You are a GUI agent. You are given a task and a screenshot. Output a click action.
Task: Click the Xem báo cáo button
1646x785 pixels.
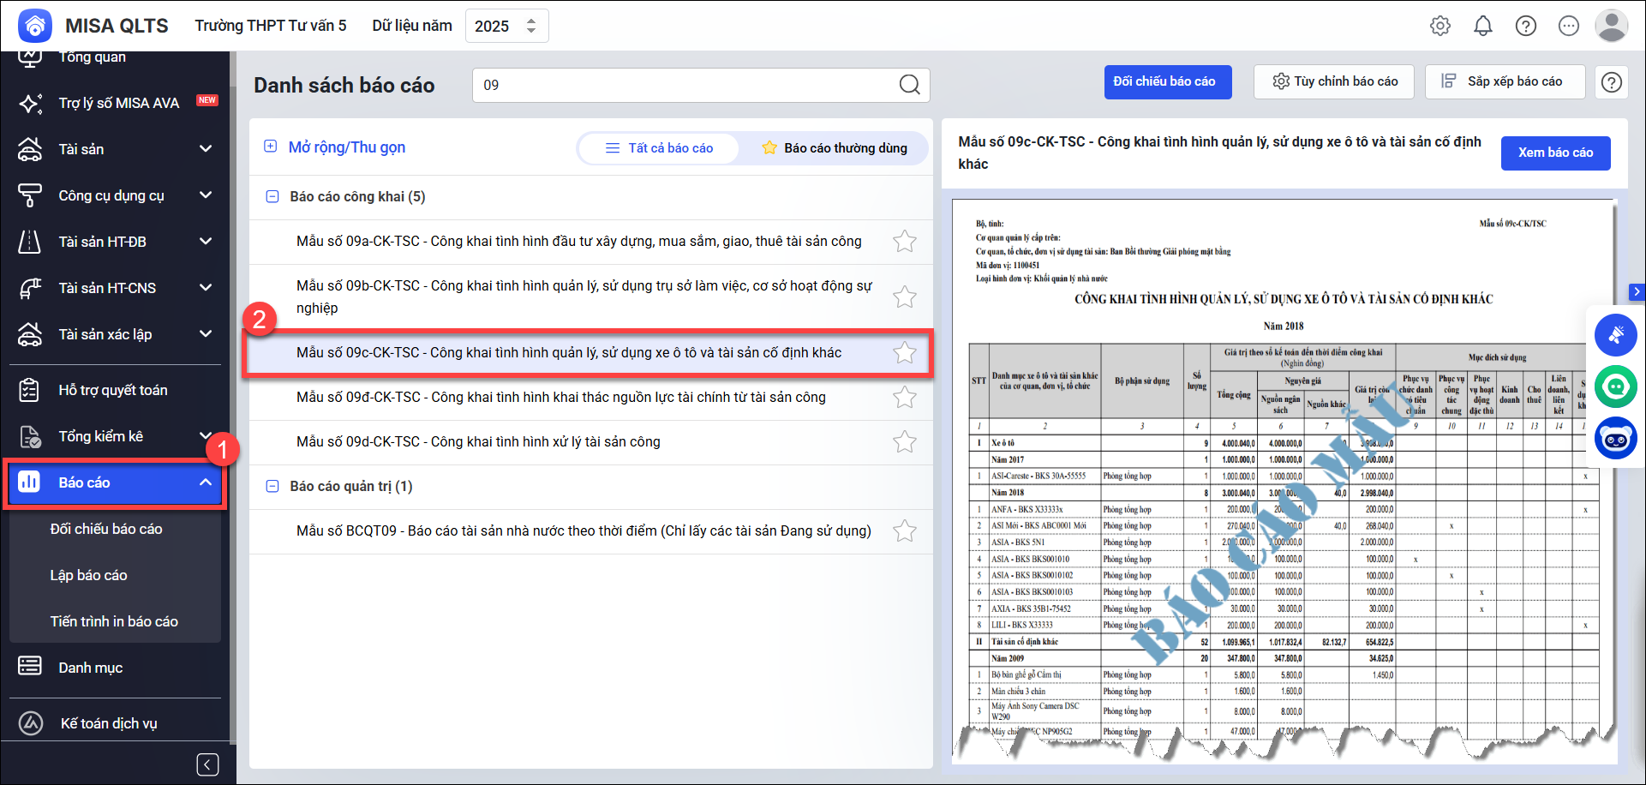coord(1555,153)
